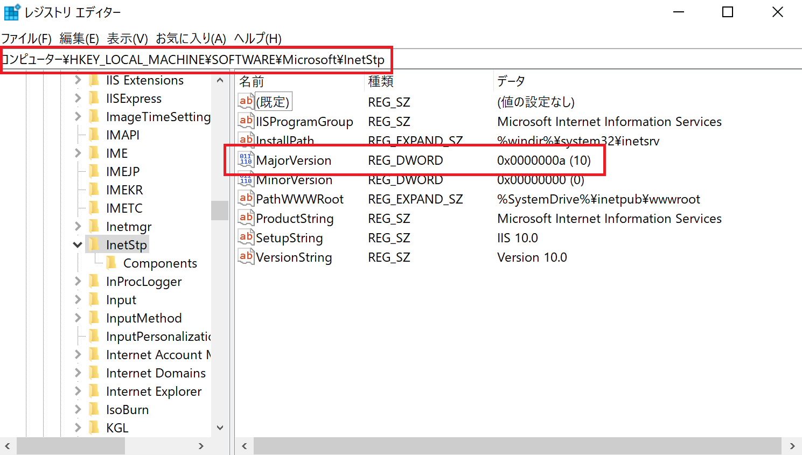Click the IISProgramGroup string value icon
802x455 pixels.
point(246,121)
